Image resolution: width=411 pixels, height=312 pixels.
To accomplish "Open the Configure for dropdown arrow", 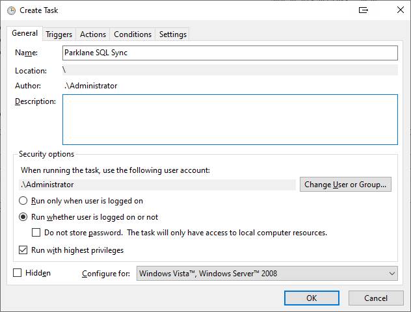I will (x=392, y=274).
